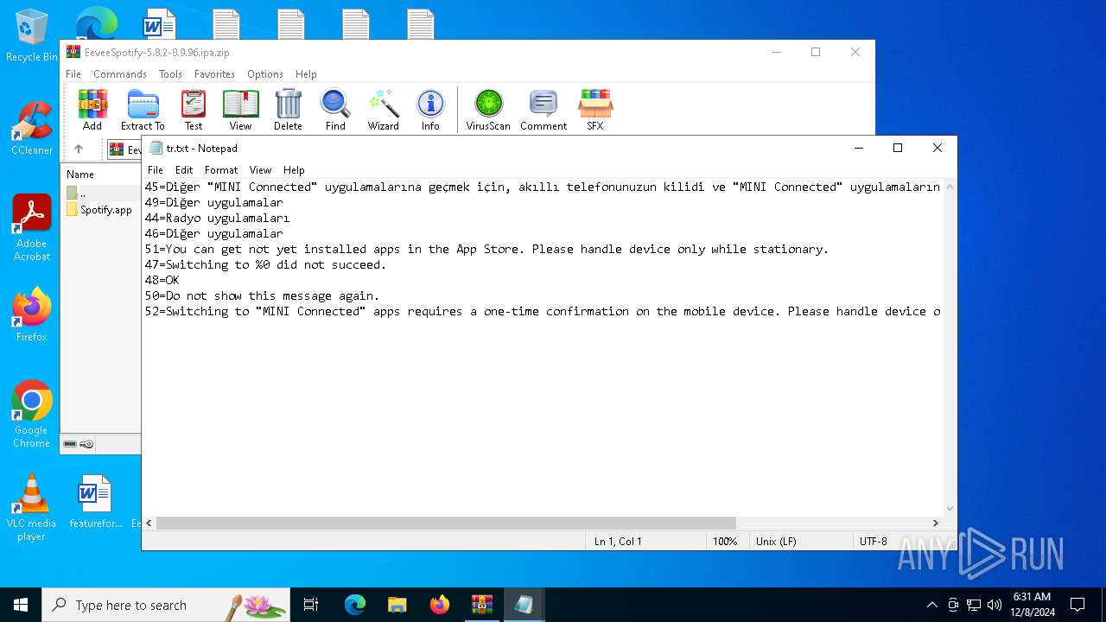Maximize the Notepad window
The image size is (1106, 622).
click(x=898, y=148)
